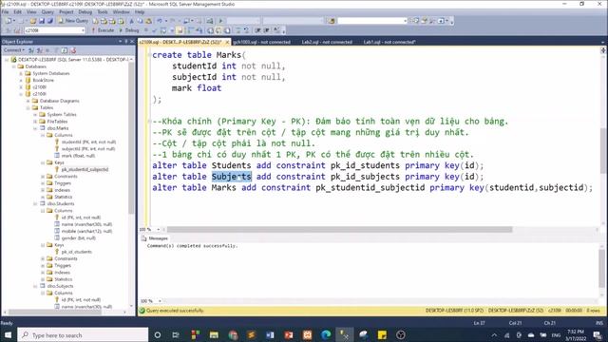This screenshot has height=342, width=608.
Task: Select the Messages results tab
Action: click(x=155, y=238)
